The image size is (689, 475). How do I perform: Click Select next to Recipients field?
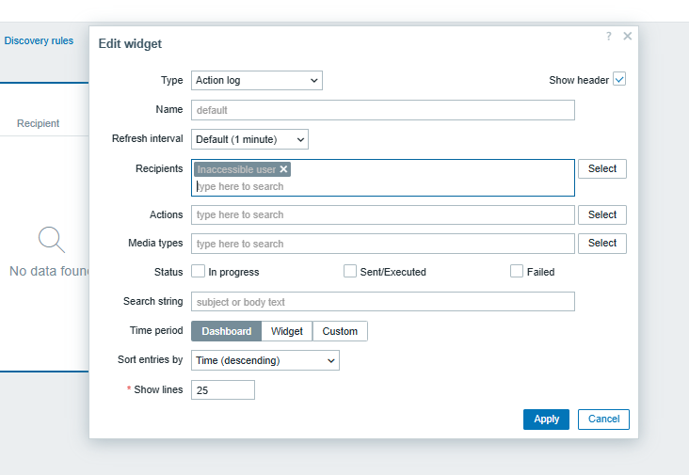[x=601, y=169]
